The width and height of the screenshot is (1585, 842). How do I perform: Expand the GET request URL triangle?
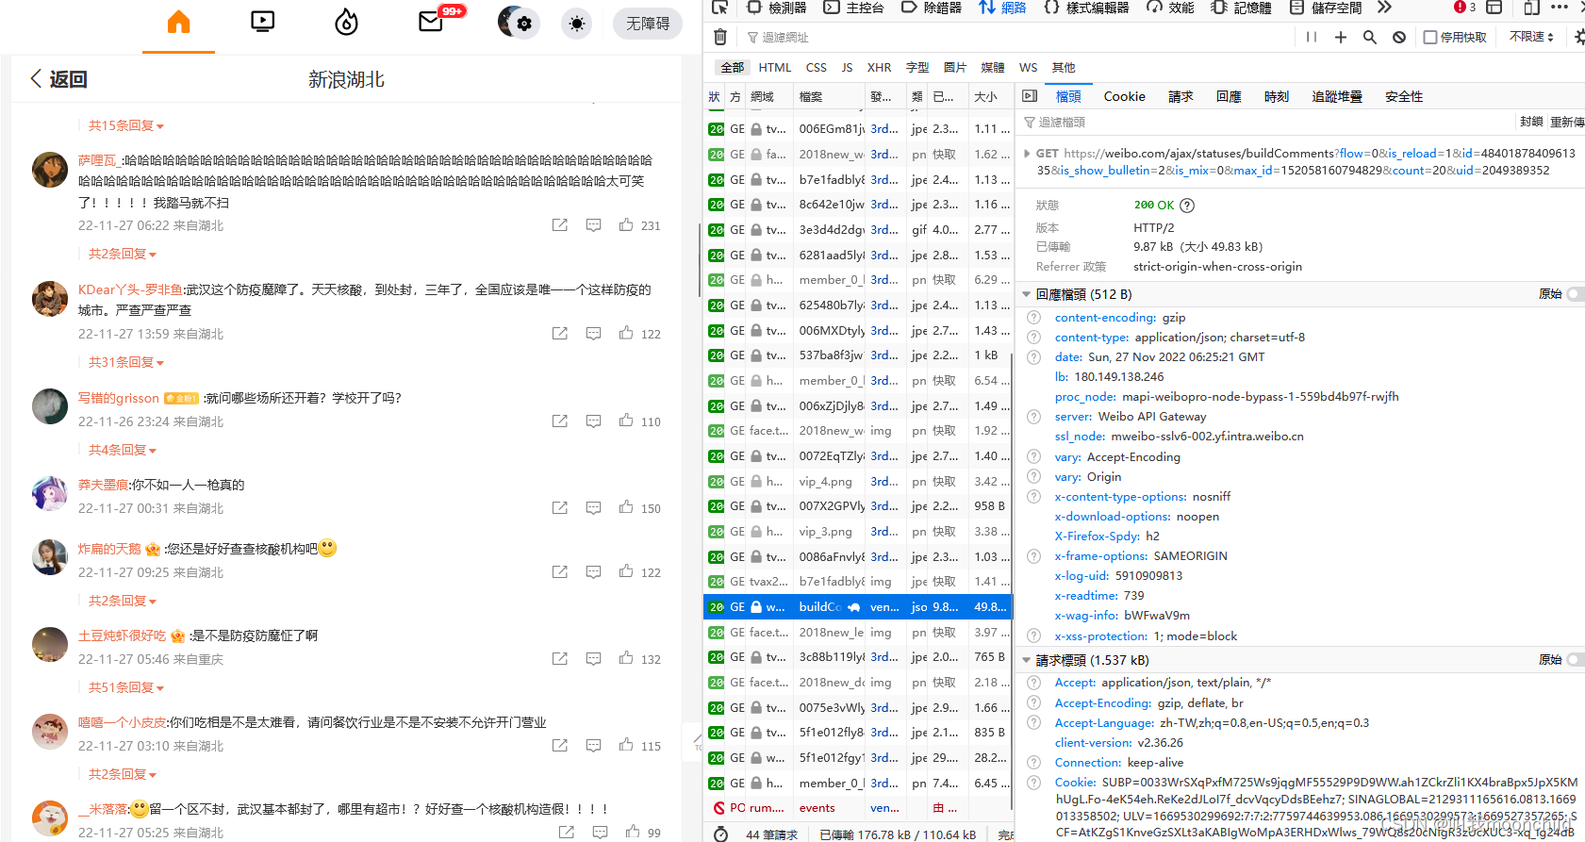pyautogui.click(x=1027, y=153)
